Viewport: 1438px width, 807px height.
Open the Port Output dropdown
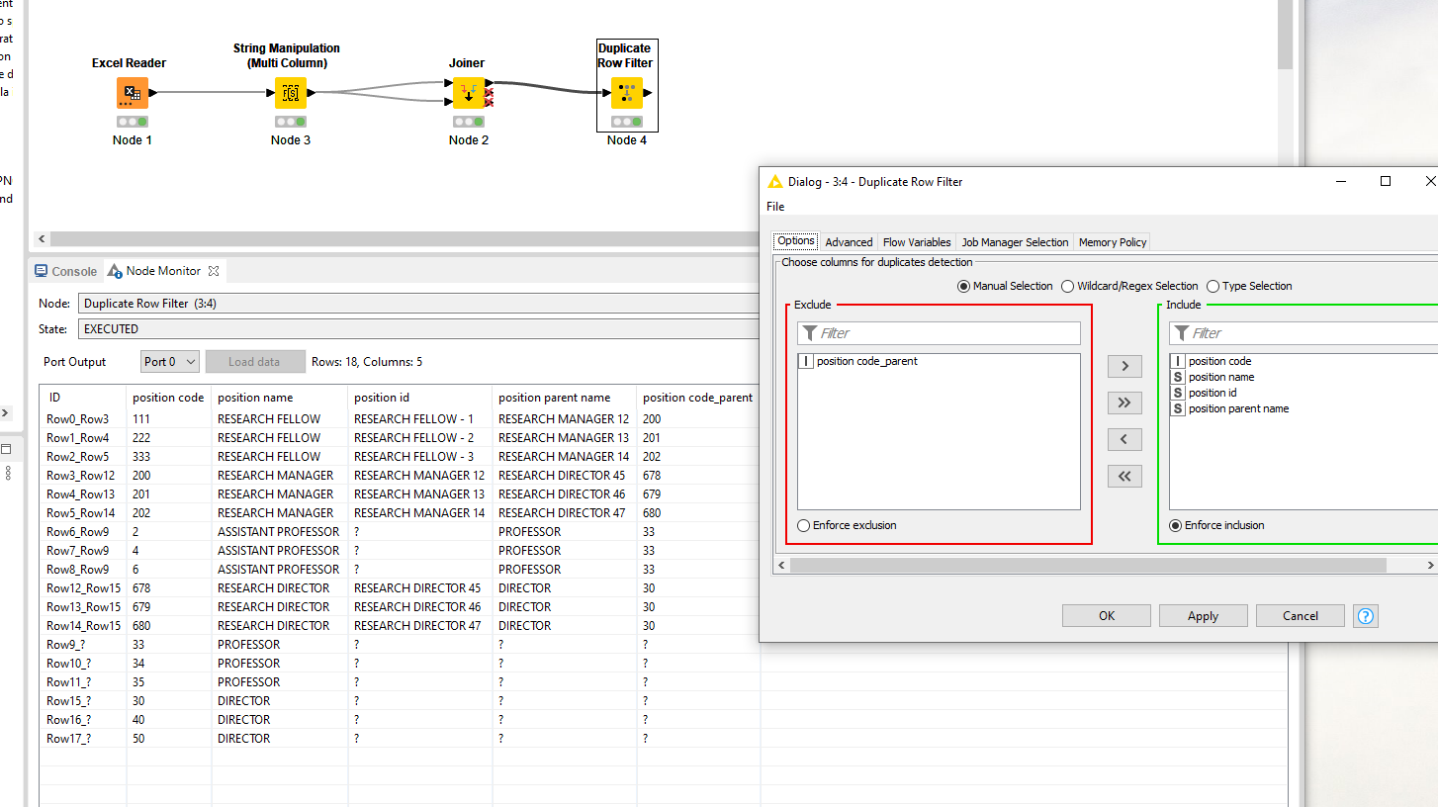[x=170, y=362]
